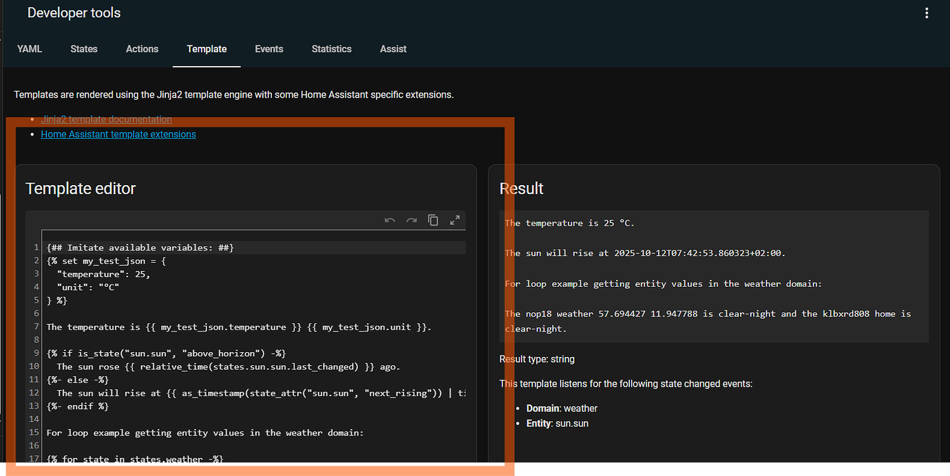
Task: Redo an edit using the redo arrow icon
Action: 411,219
